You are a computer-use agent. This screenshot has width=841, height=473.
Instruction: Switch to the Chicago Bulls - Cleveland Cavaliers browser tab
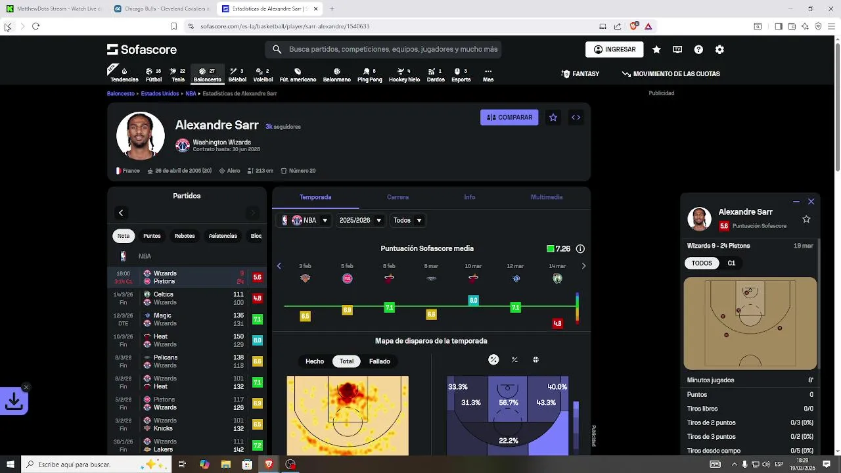point(161,9)
